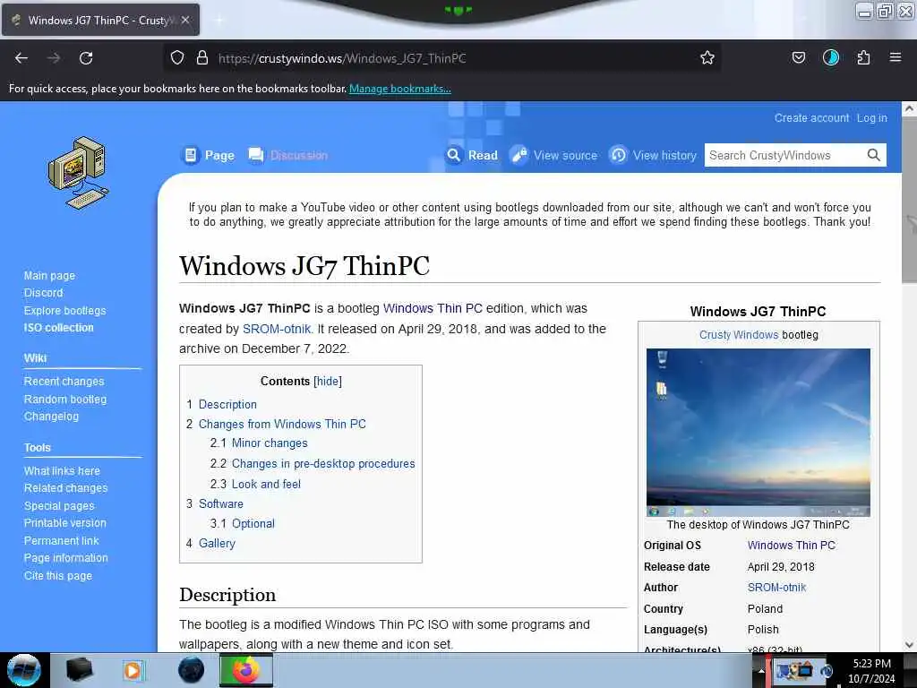Jump to Changes from Windows Thin PC
This screenshot has height=688, width=917.
[282, 424]
